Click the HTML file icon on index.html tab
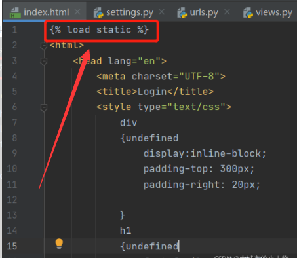 [x=15, y=12]
